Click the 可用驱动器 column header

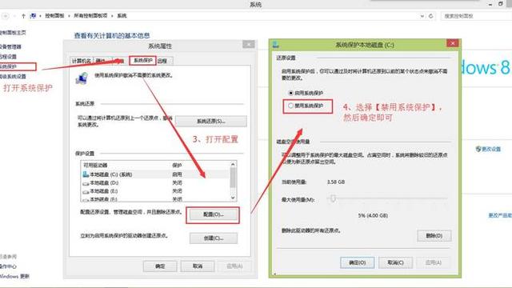95,166
